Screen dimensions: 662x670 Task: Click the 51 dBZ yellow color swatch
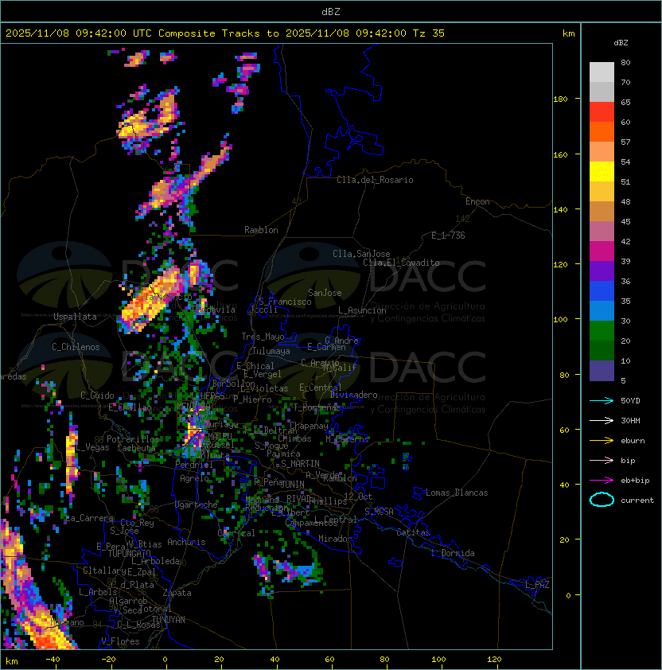pyautogui.click(x=602, y=172)
